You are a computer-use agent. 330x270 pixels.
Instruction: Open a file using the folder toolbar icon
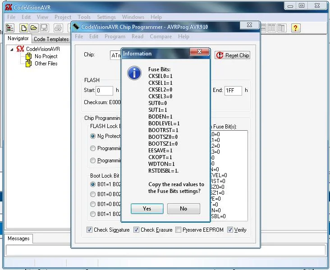click(x=34, y=28)
